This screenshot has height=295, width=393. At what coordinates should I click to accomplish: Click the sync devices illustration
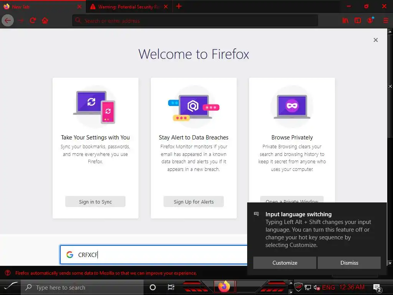pyautogui.click(x=95, y=107)
